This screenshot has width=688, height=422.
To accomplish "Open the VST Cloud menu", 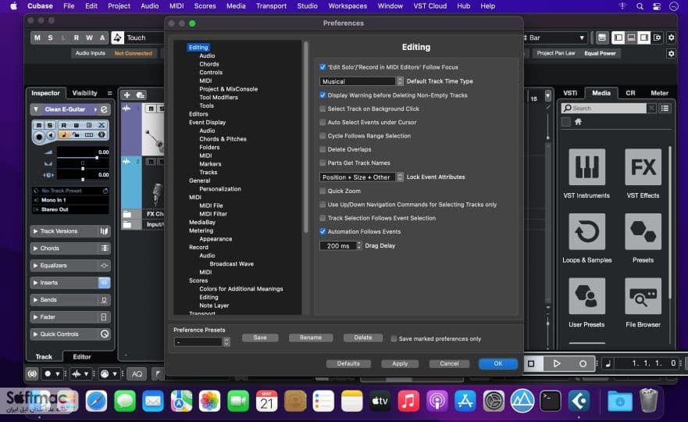I will [x=430, y=6].
